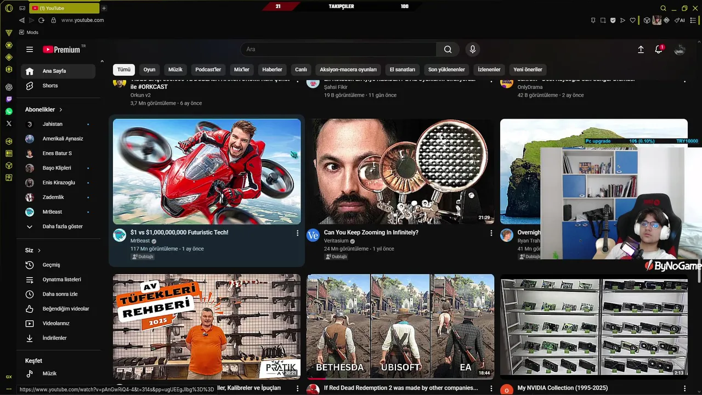Select the Yeni öneriler chip
Viewport: 702px width, 395px height.
pos(528,70)
